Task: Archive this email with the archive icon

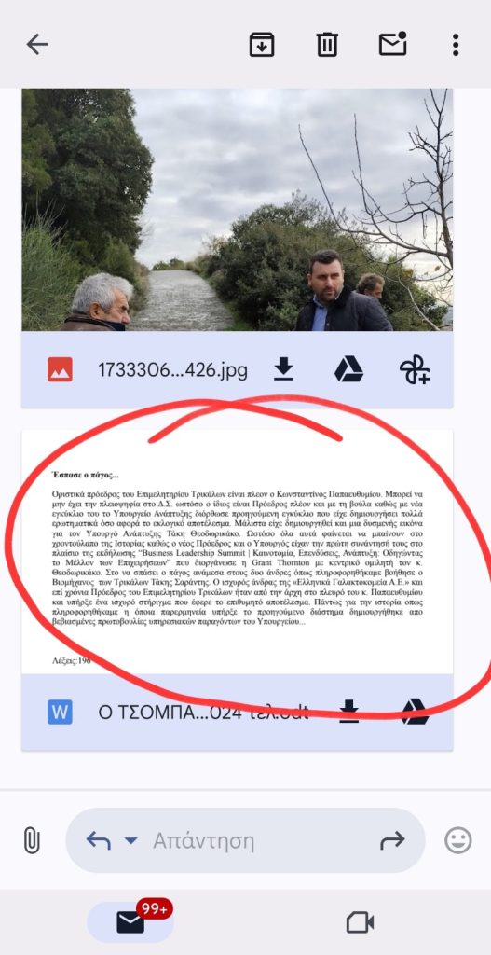Action: point(262,45)
